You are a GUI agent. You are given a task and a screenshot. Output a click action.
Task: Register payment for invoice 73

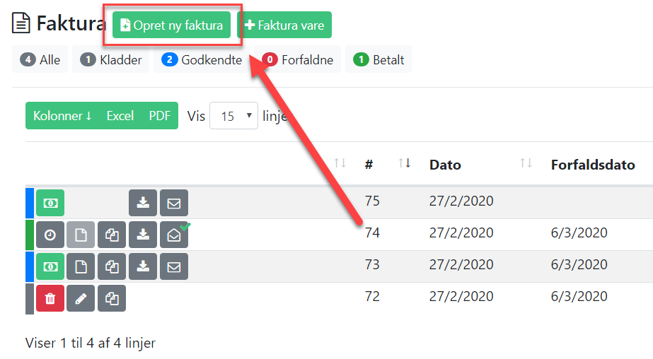pos(50,266)
